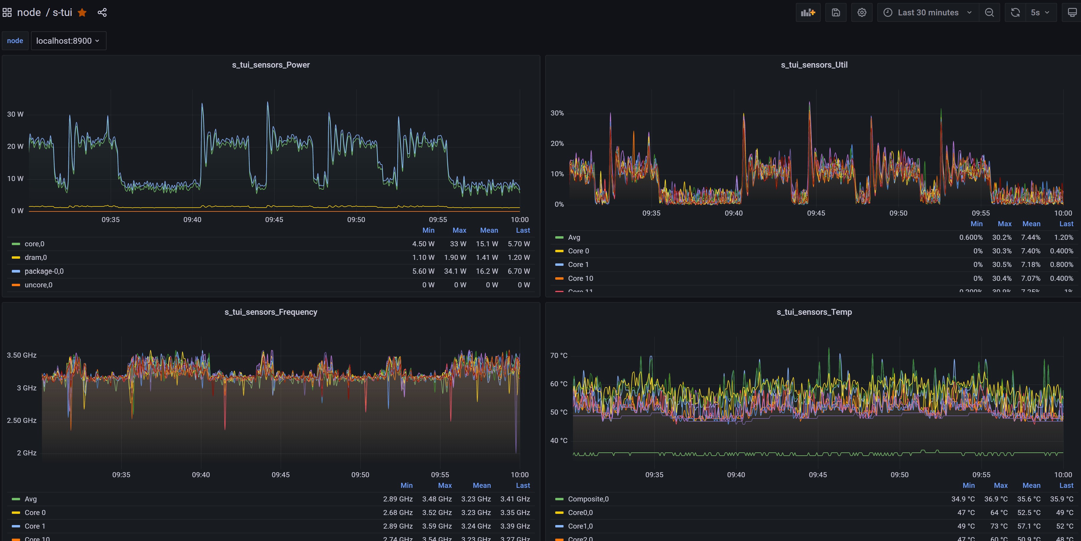Go back via the node breadcrumb link
This screenshot has width=1081, height=541.
(29, 12)
